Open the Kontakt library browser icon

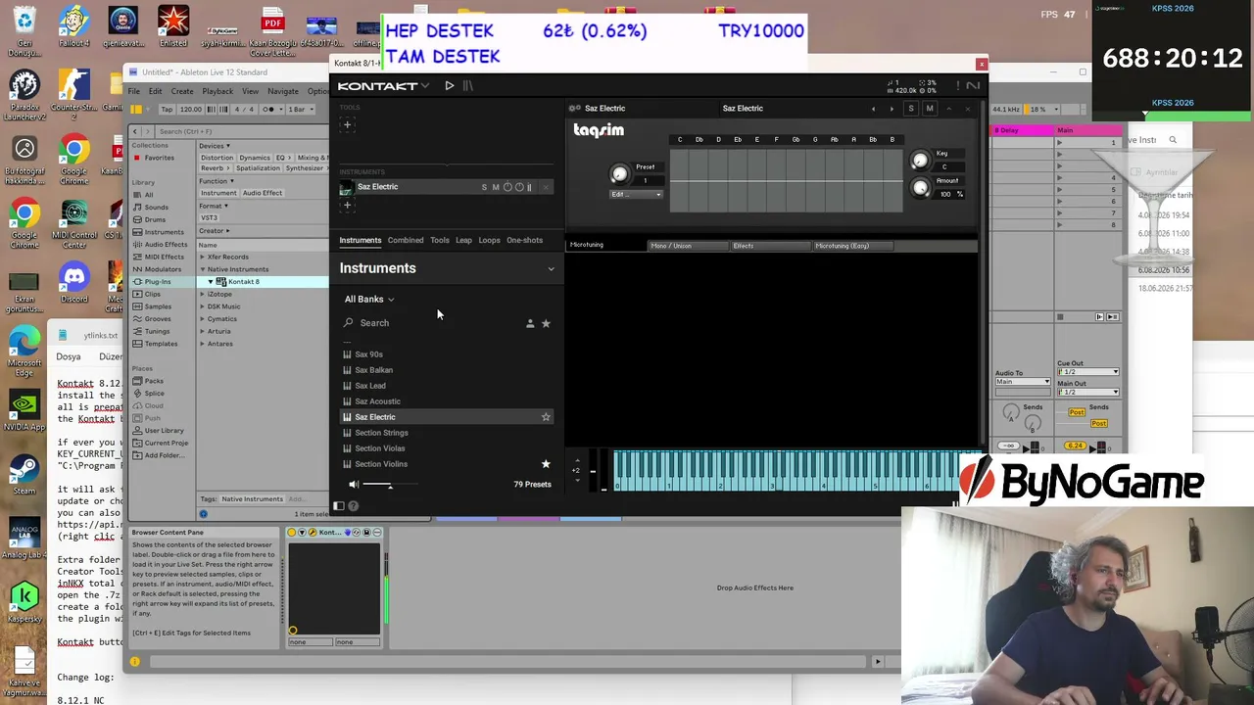(x=467, y=86)
